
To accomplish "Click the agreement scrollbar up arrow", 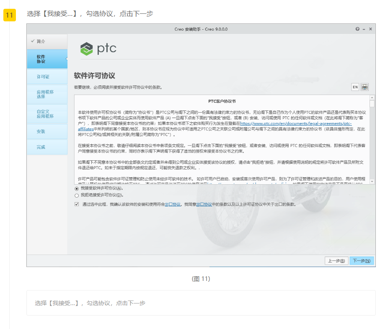I will 372,98.
